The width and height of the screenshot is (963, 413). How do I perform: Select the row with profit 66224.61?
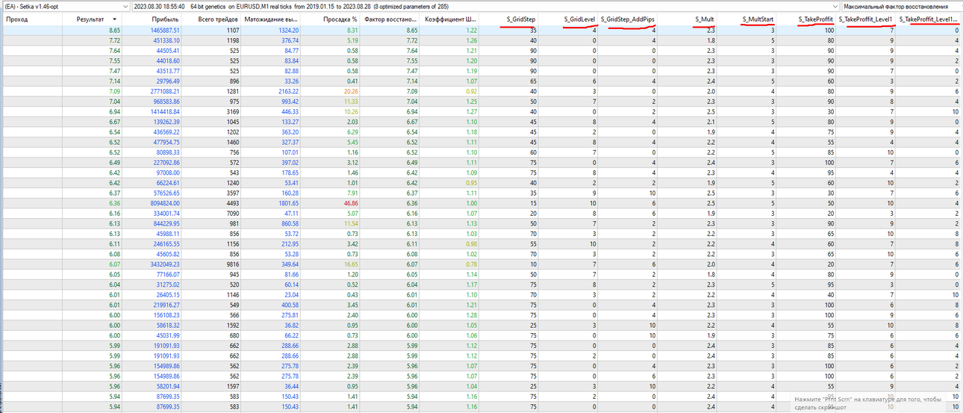[x=481, y=181]
